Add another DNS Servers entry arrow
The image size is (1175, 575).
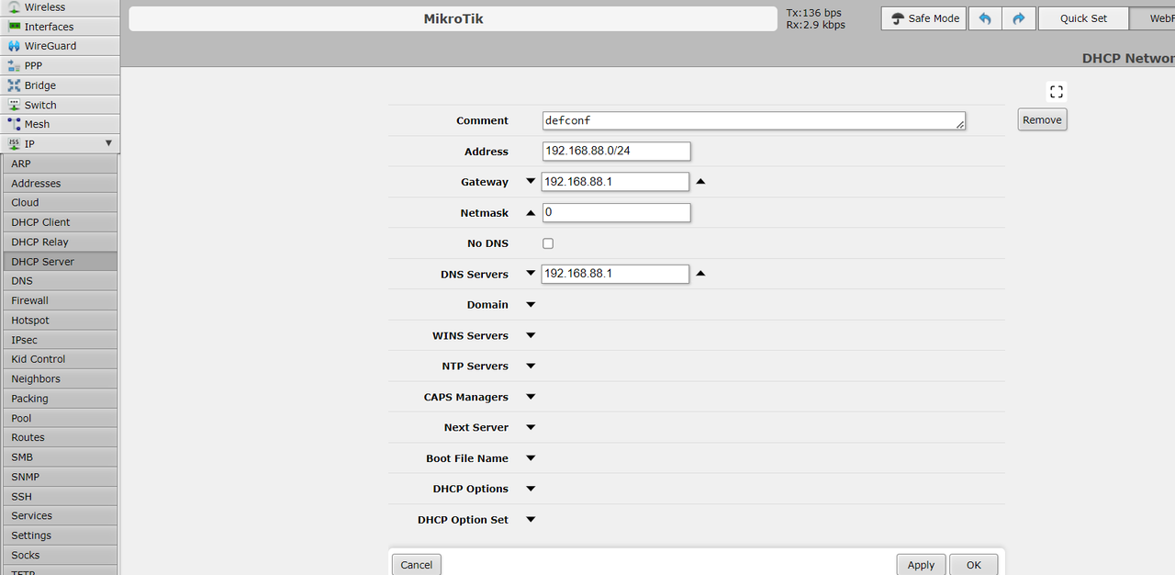531,274
